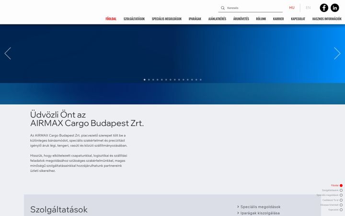Follow the Iparágak kiszolgálása chevron link
The height and width of the screenshot is (216, 345).
[259, 213]
